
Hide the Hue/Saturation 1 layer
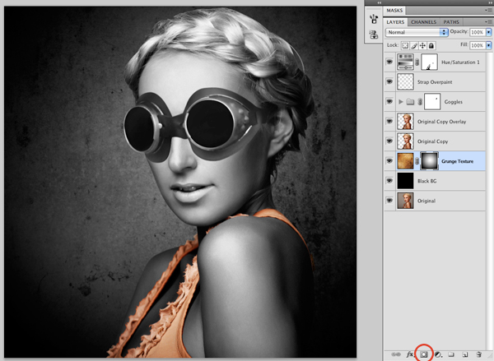coord(389,62)
